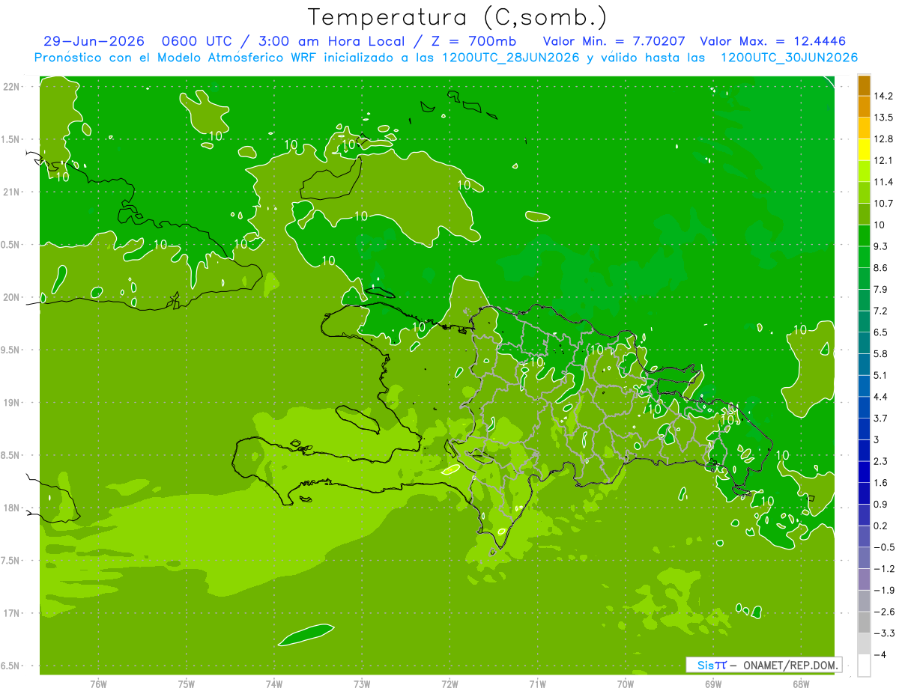Click the 'Sis' logo in the credit box
899x694 pixels.
tap(706, 665)
